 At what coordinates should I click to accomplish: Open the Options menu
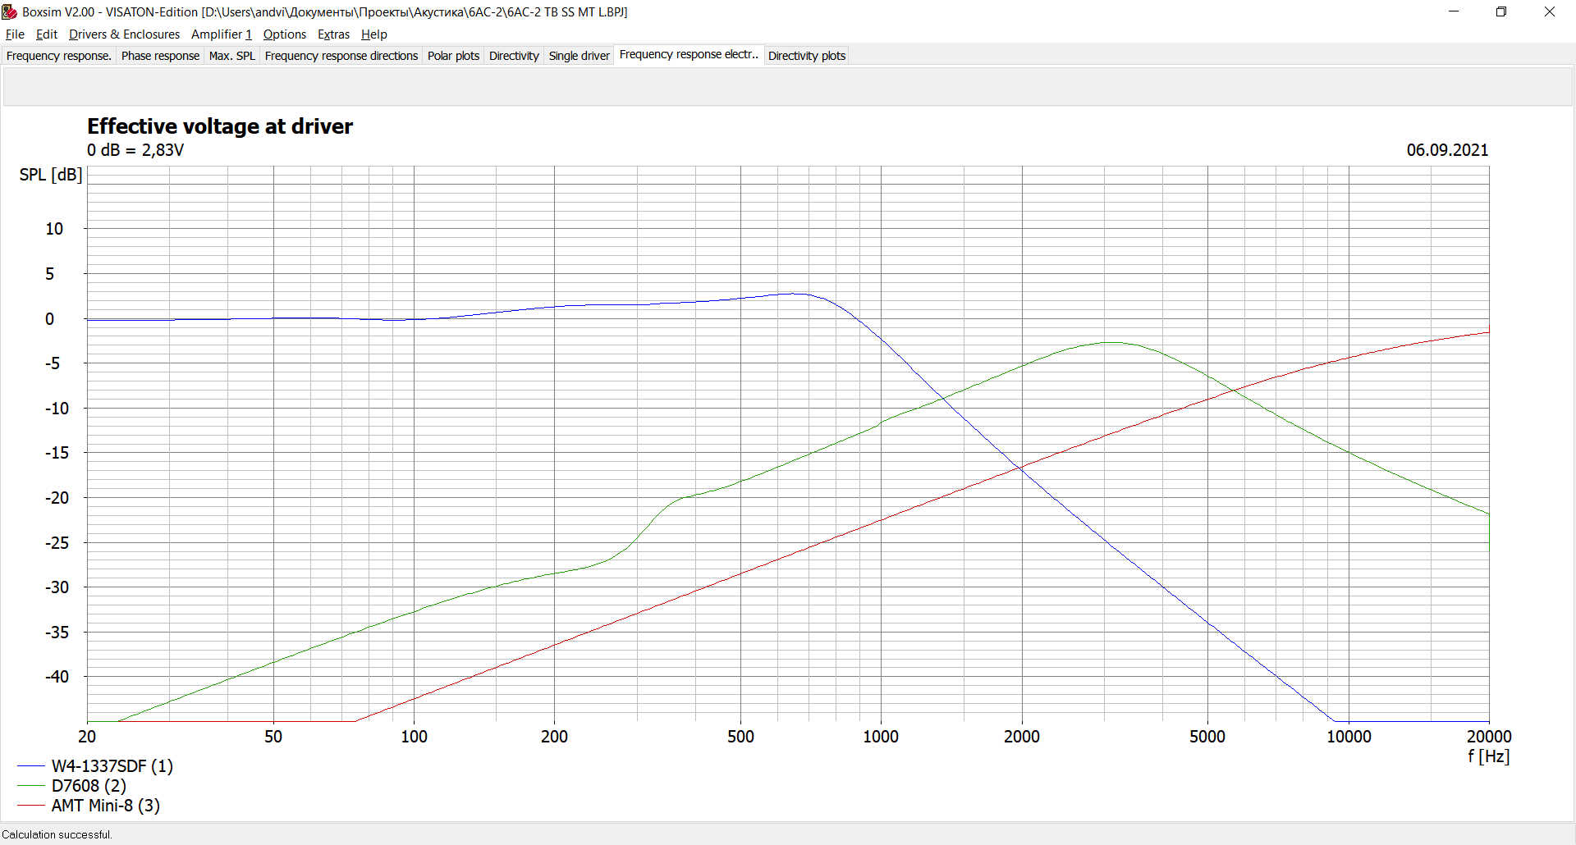(285, 34)
